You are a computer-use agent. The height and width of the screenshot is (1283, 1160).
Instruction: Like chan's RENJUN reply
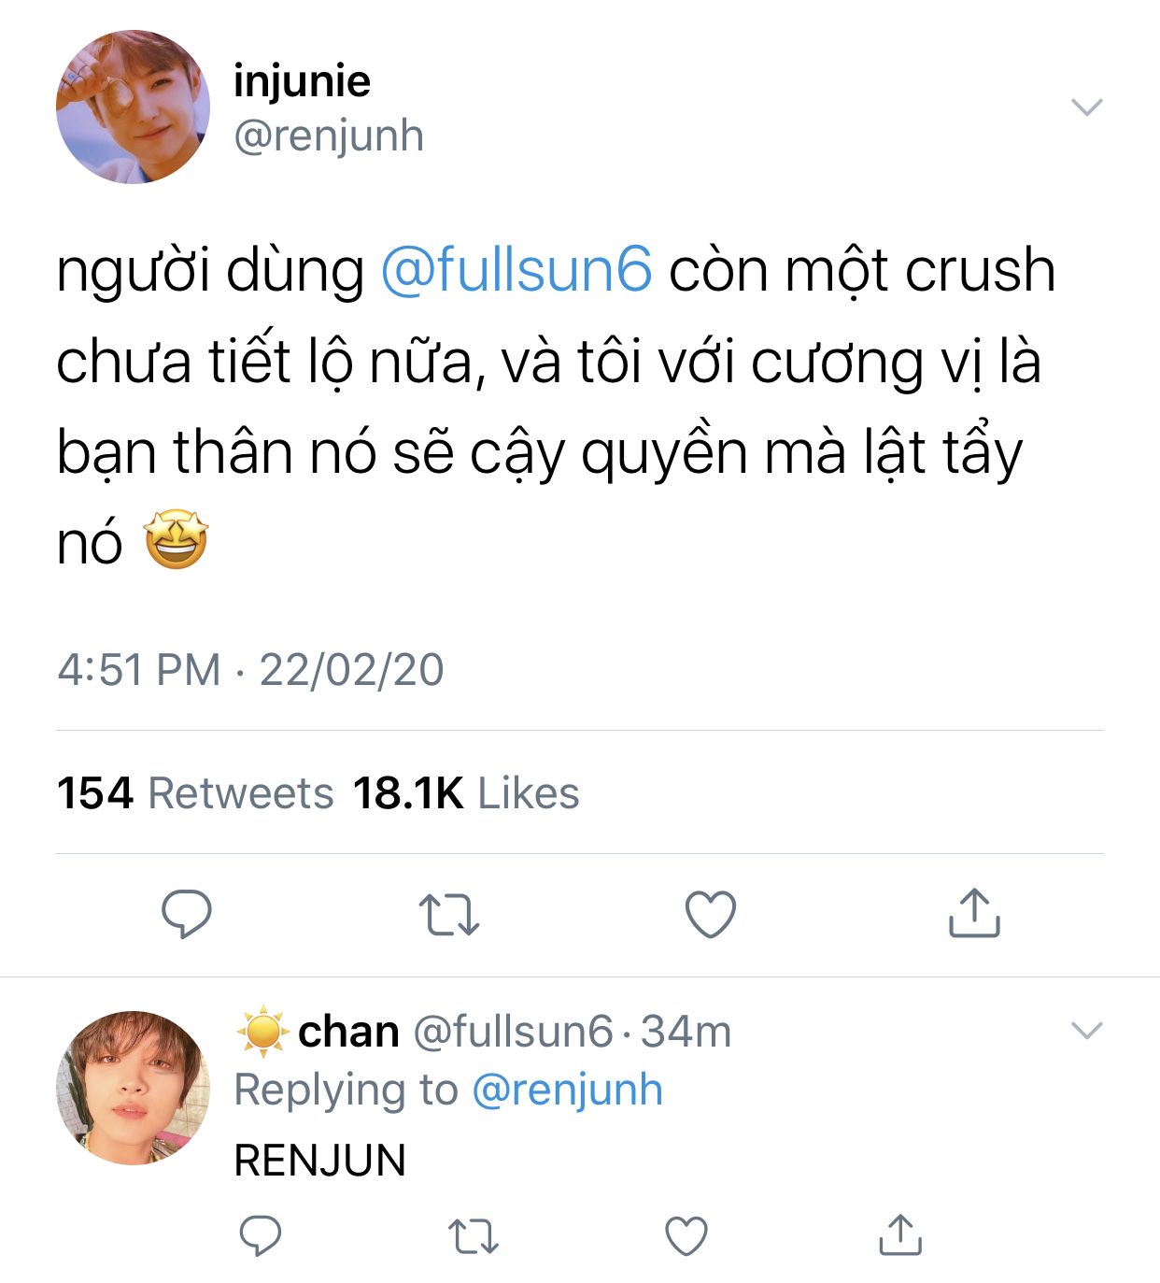(x=686, y=1235)
